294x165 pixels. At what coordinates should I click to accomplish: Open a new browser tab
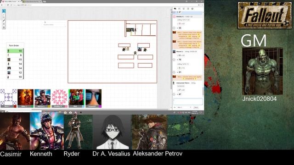(x=45, y=1)
